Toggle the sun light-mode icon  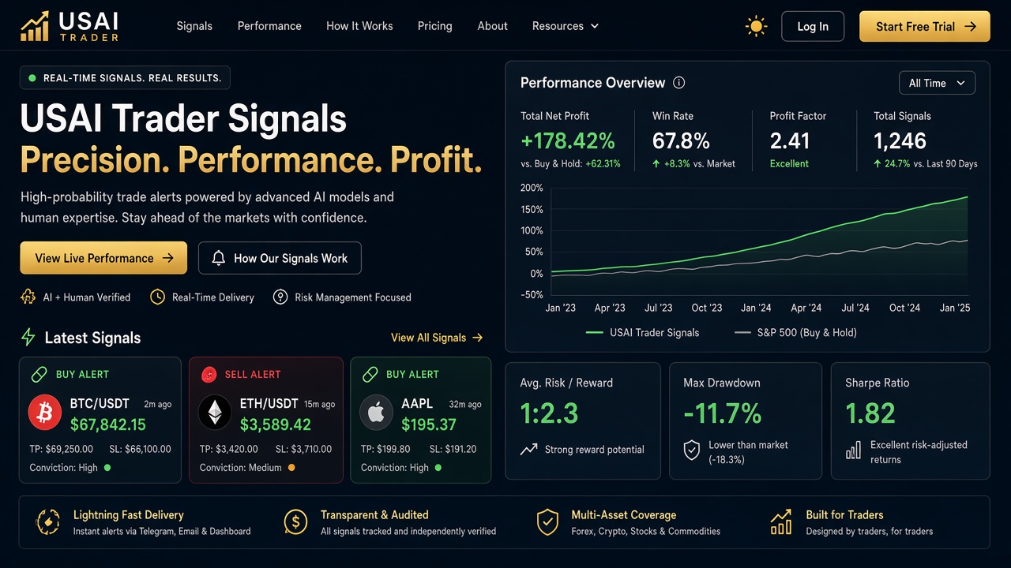coord(756,27)
